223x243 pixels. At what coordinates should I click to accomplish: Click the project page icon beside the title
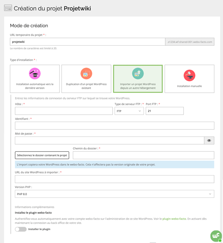point(8,8)
